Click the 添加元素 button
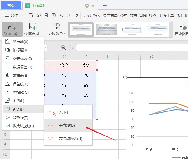Screen dimensions: 188x159 [12, 29]
